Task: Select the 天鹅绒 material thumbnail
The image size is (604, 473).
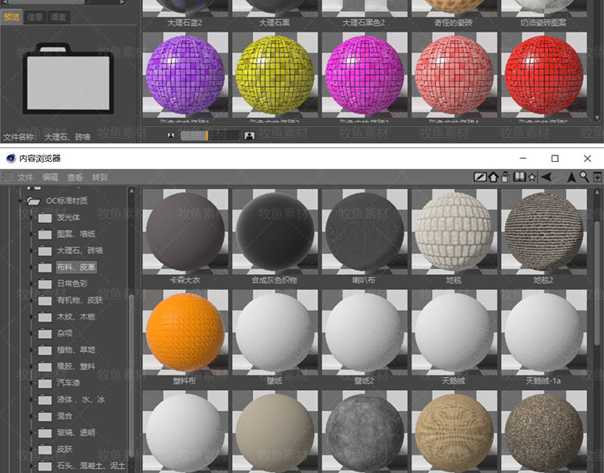Action: click(454, 332)
